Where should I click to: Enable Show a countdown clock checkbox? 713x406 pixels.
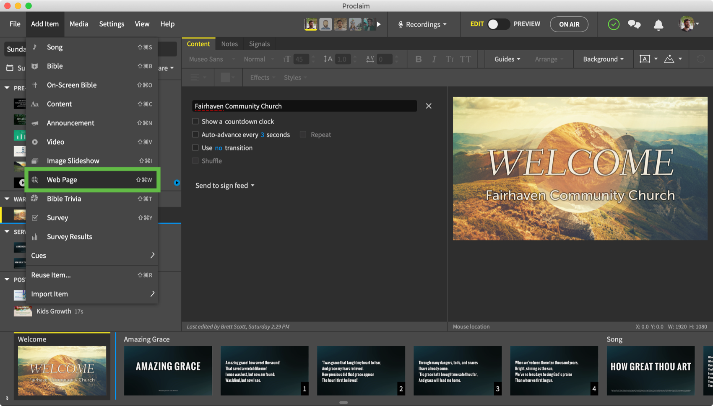(195, 122)
